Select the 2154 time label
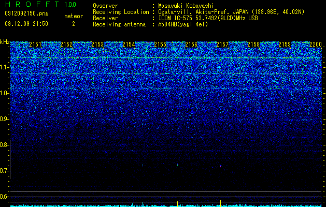The width and height of the screenshot is (326, 207). click(x=129, y=45)
